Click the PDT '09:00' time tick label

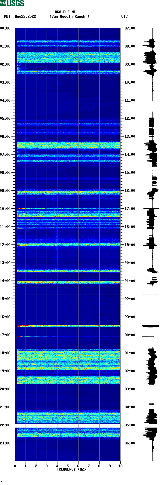(5, 191)
